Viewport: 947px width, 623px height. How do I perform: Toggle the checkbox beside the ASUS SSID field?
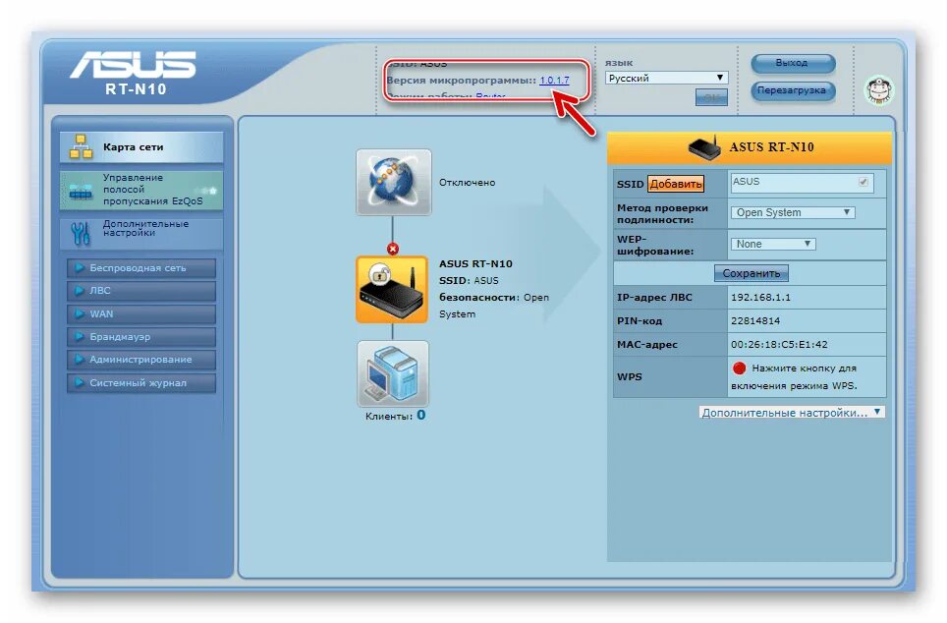[862, 181]
